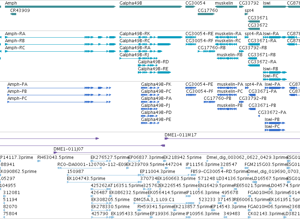300x219 pixels.
Task: Select the CG33792 gene feature
Action: 241,7
